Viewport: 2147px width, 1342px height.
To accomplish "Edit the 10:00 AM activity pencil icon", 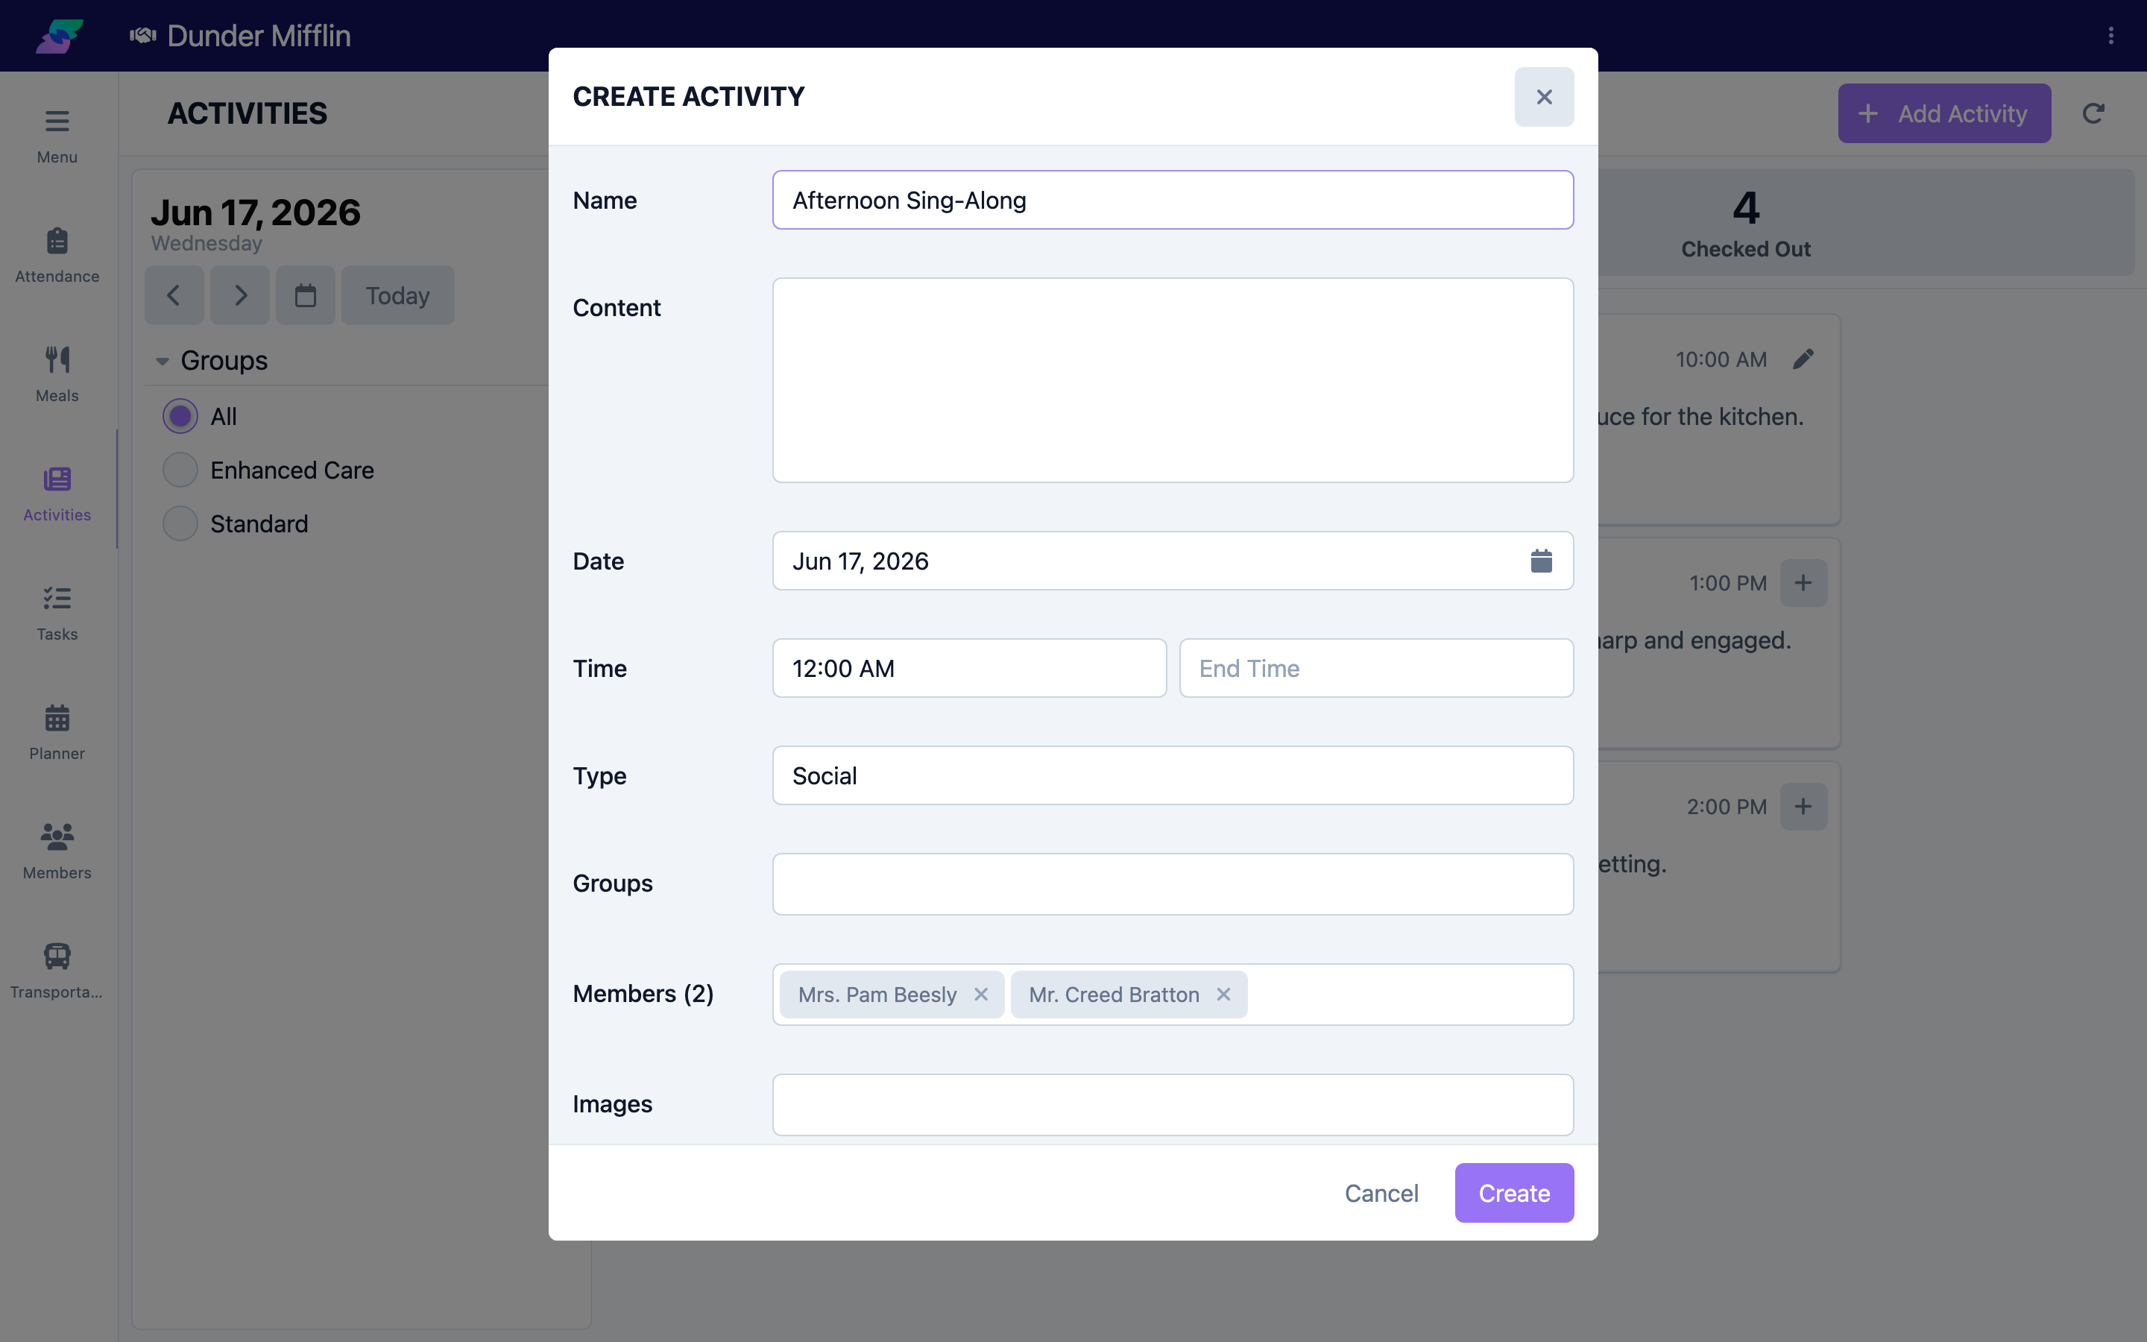I will click(1803, 359).
